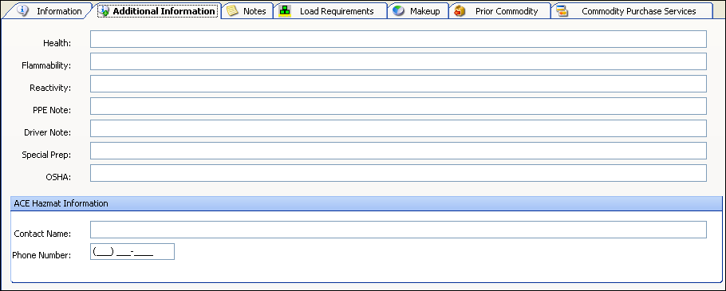726x291 pixels.
Task: Select the PPE Note text field
Action: point(398,106)
